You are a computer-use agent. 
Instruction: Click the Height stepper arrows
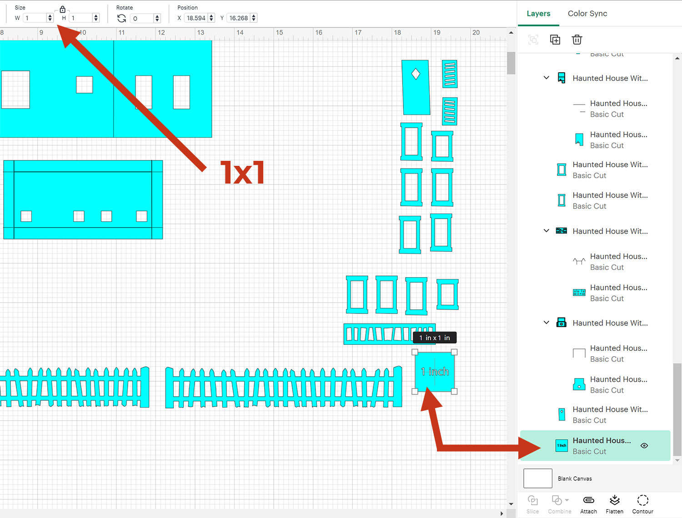(95, 18)
